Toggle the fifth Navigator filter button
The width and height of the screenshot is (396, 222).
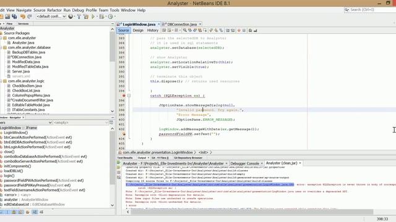tap(27, 212)
